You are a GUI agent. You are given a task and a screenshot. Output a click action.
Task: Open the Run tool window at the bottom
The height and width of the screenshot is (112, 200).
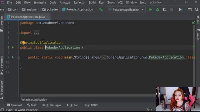tap(72, 105)
